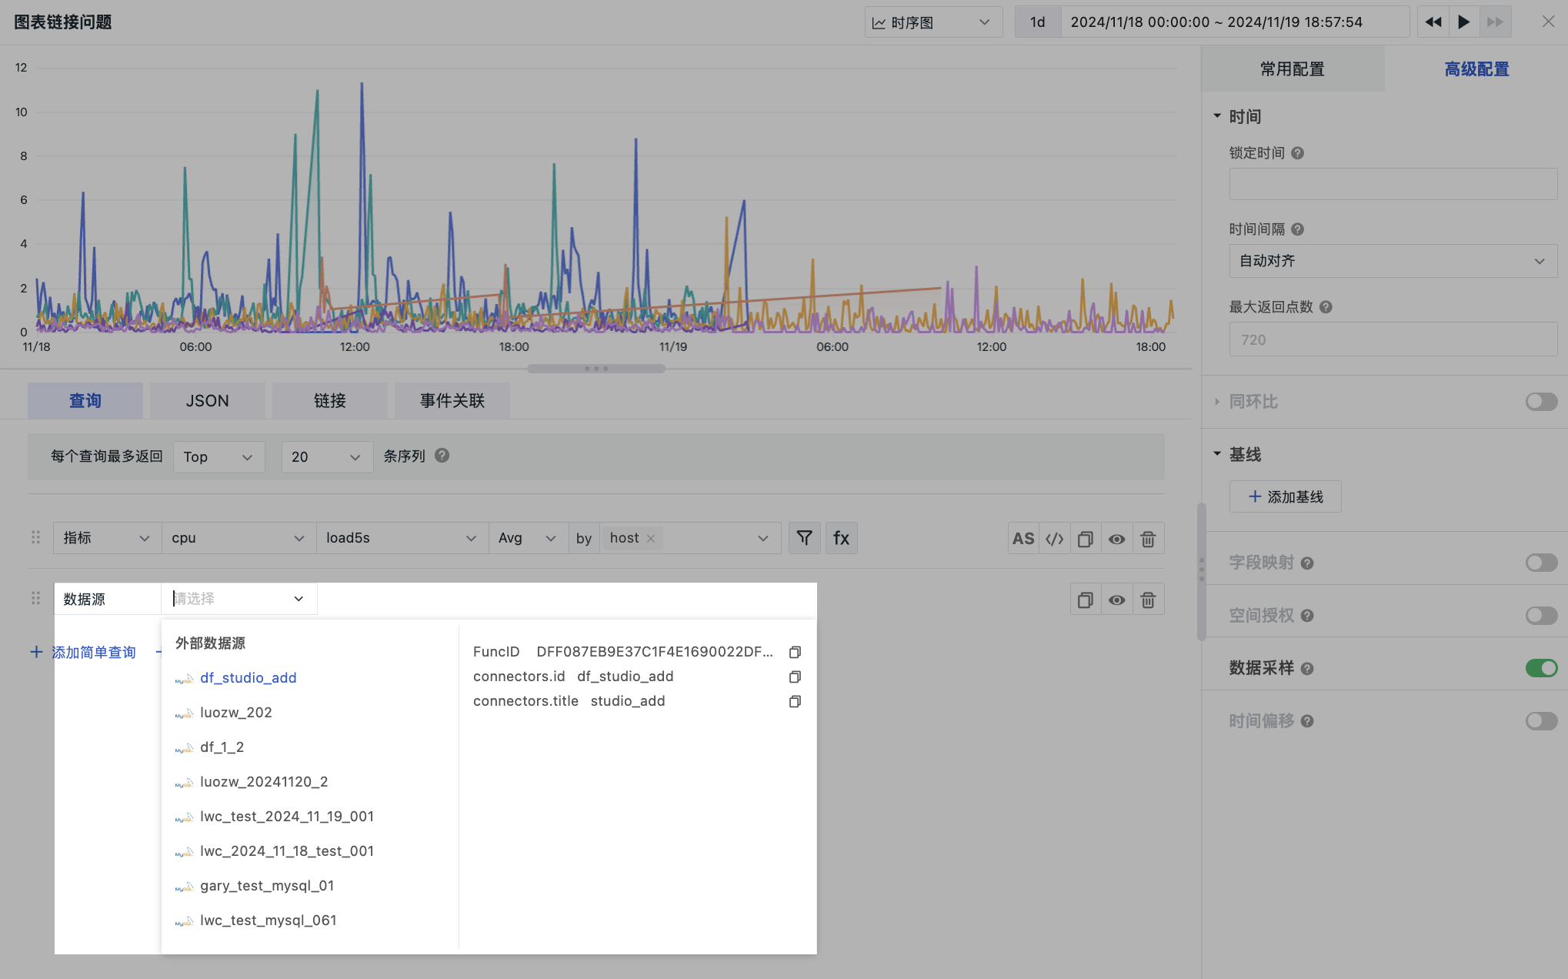Click help icon next to 空间授权
This screenshot has height=979, width=1568.
(x=1307, y=616)
